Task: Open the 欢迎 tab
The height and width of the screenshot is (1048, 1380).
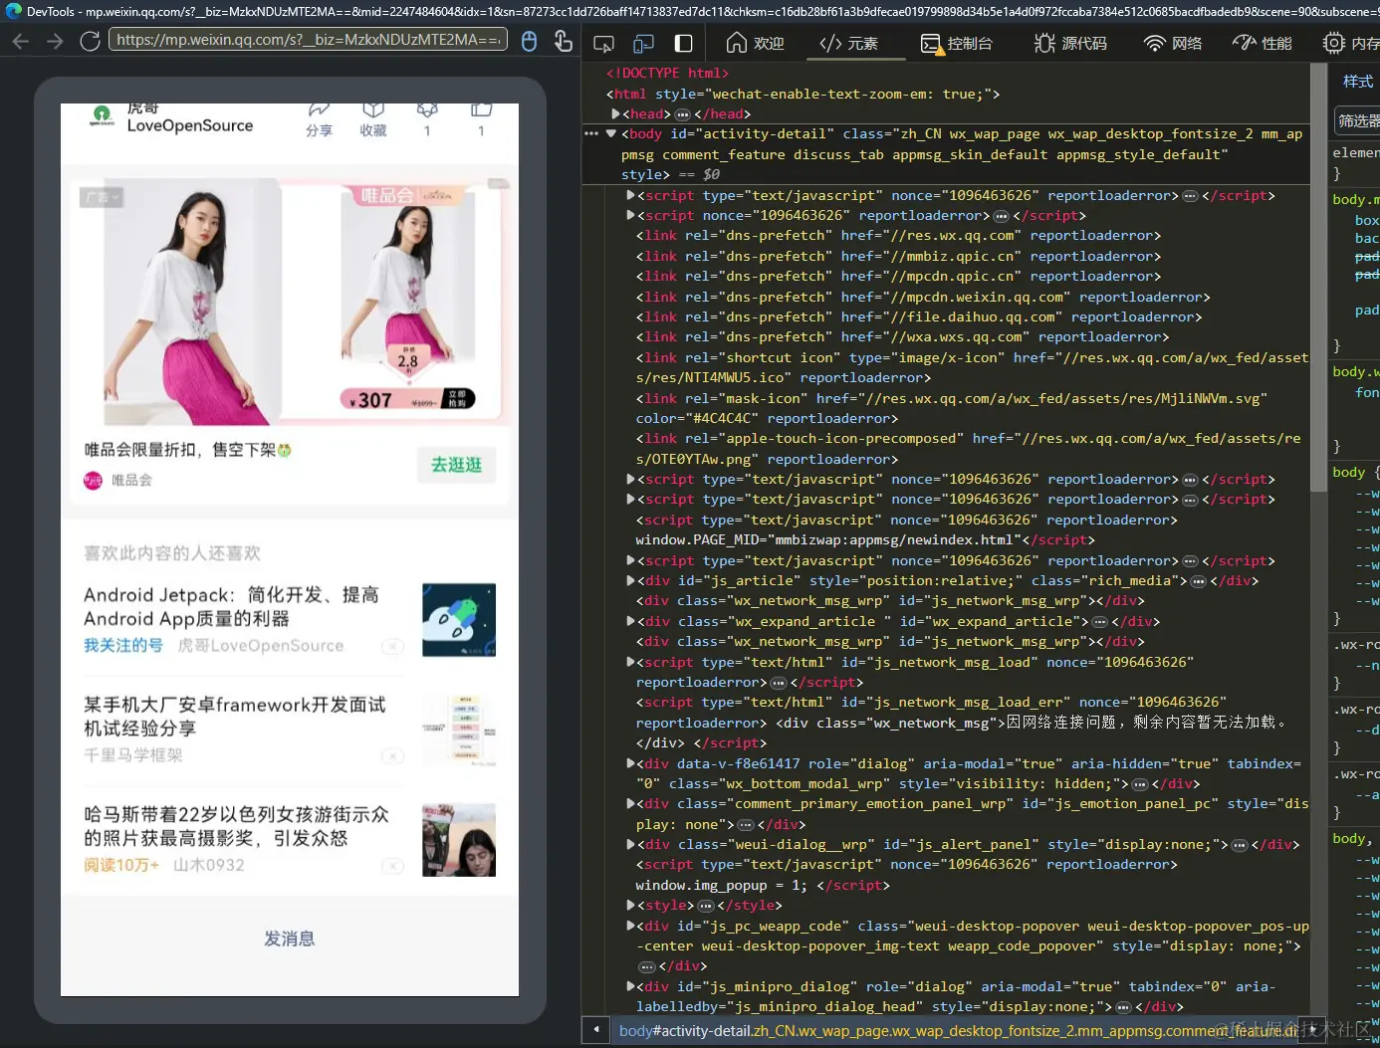Action: point(756,44)
